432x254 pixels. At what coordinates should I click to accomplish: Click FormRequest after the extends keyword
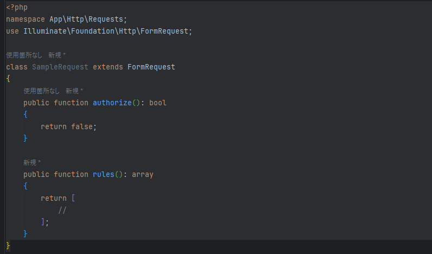tap(151, 67)
